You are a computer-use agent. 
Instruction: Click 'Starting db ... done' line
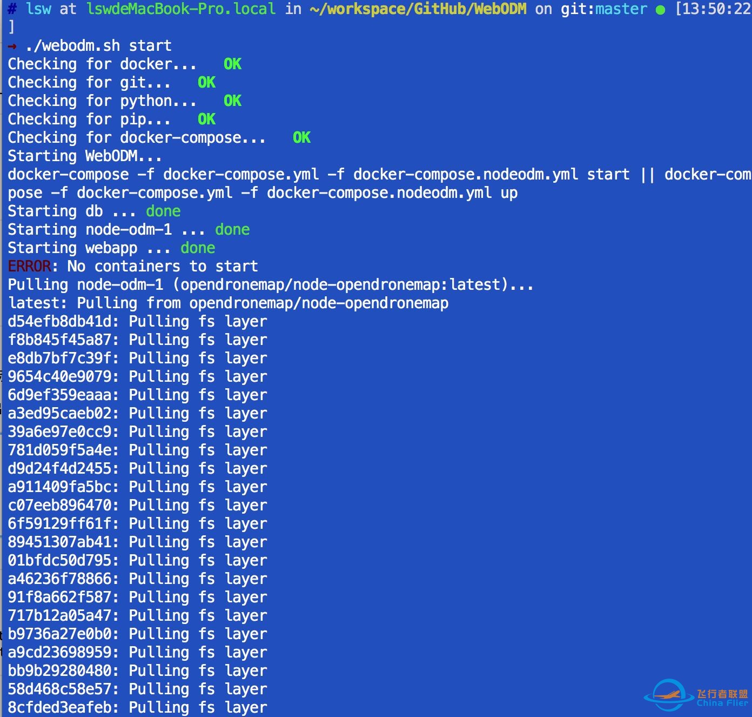[94, 211]
